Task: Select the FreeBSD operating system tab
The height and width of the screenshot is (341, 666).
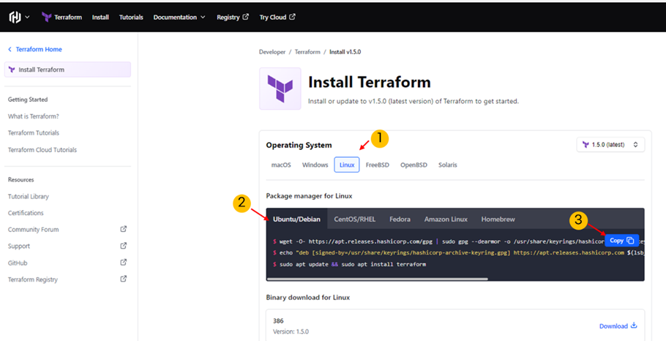Action: (377, 165)
